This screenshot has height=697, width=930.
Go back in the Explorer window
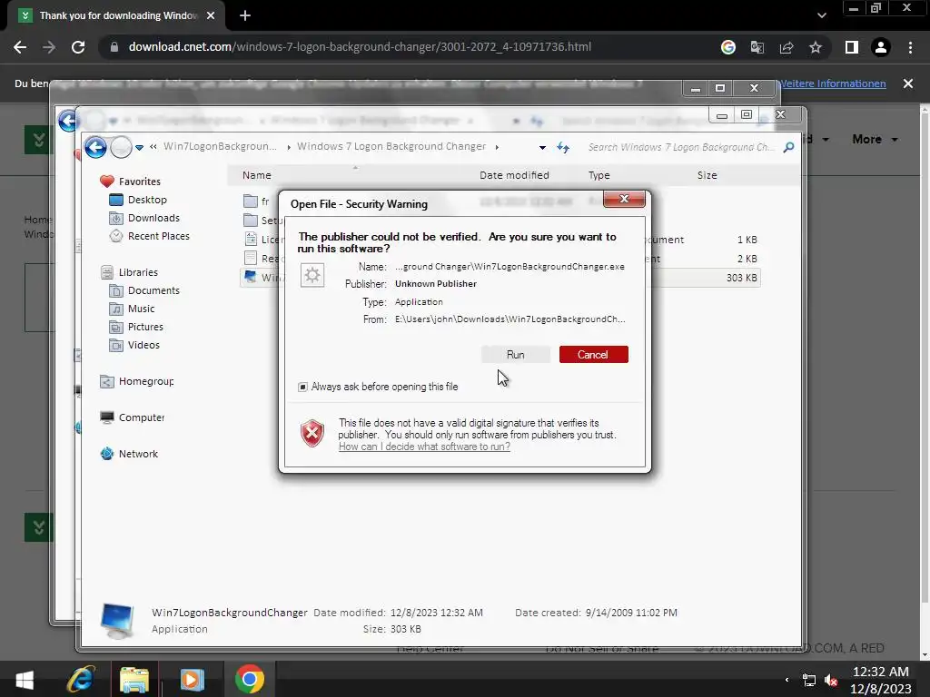[x=95, y=147]
